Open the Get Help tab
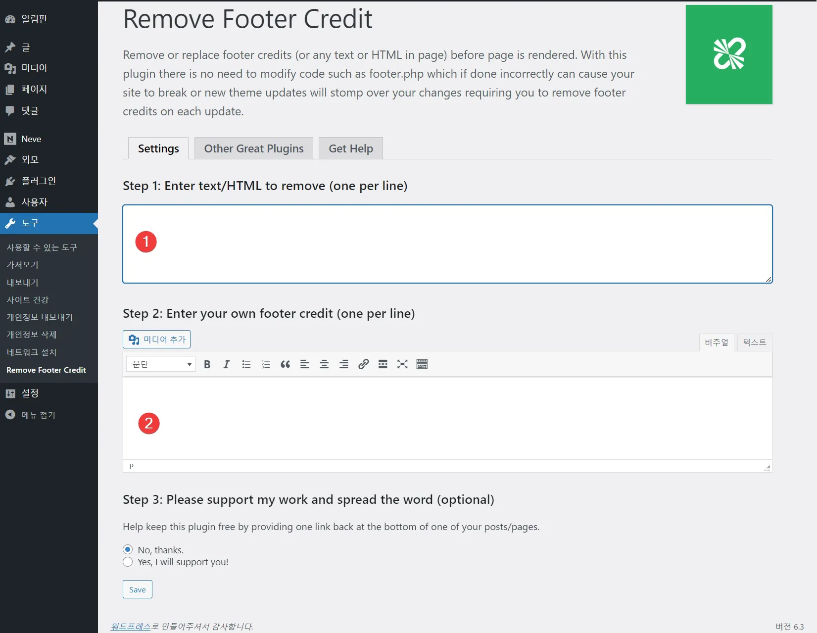Viewport: 817px width, 633px height. pyautogui.click(x=351, y=148)
